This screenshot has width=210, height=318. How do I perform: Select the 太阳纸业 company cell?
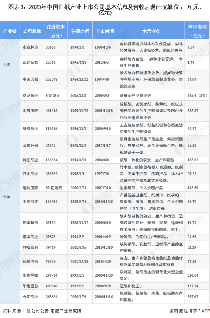point(31,297)
